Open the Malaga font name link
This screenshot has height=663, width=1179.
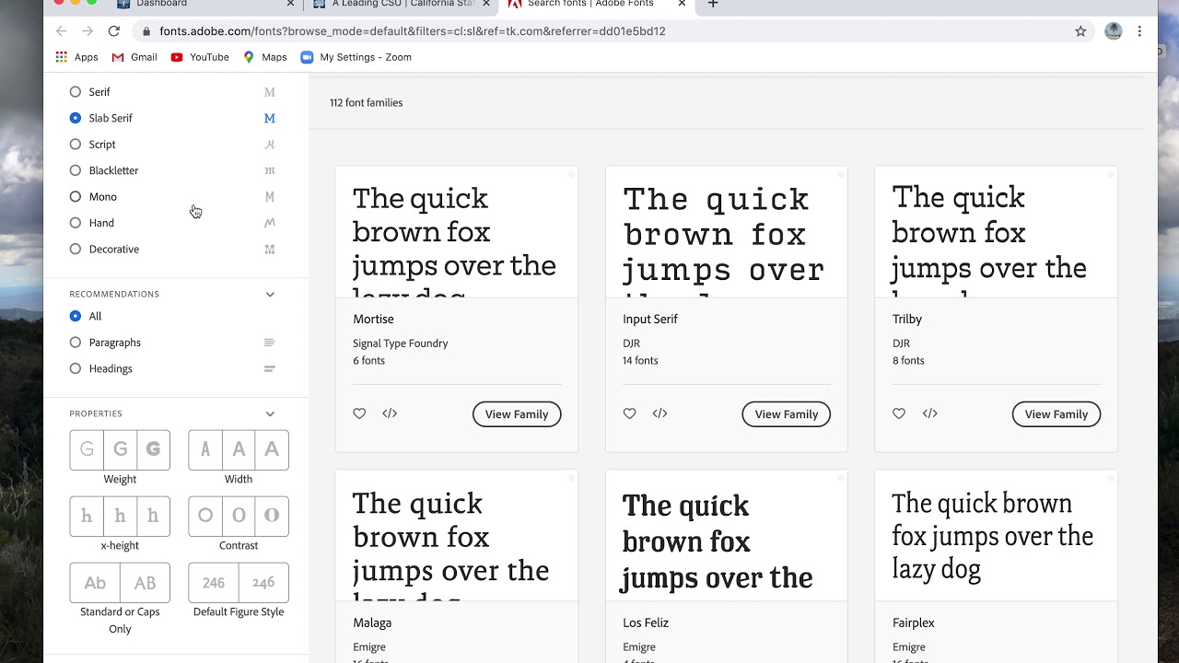372,623
